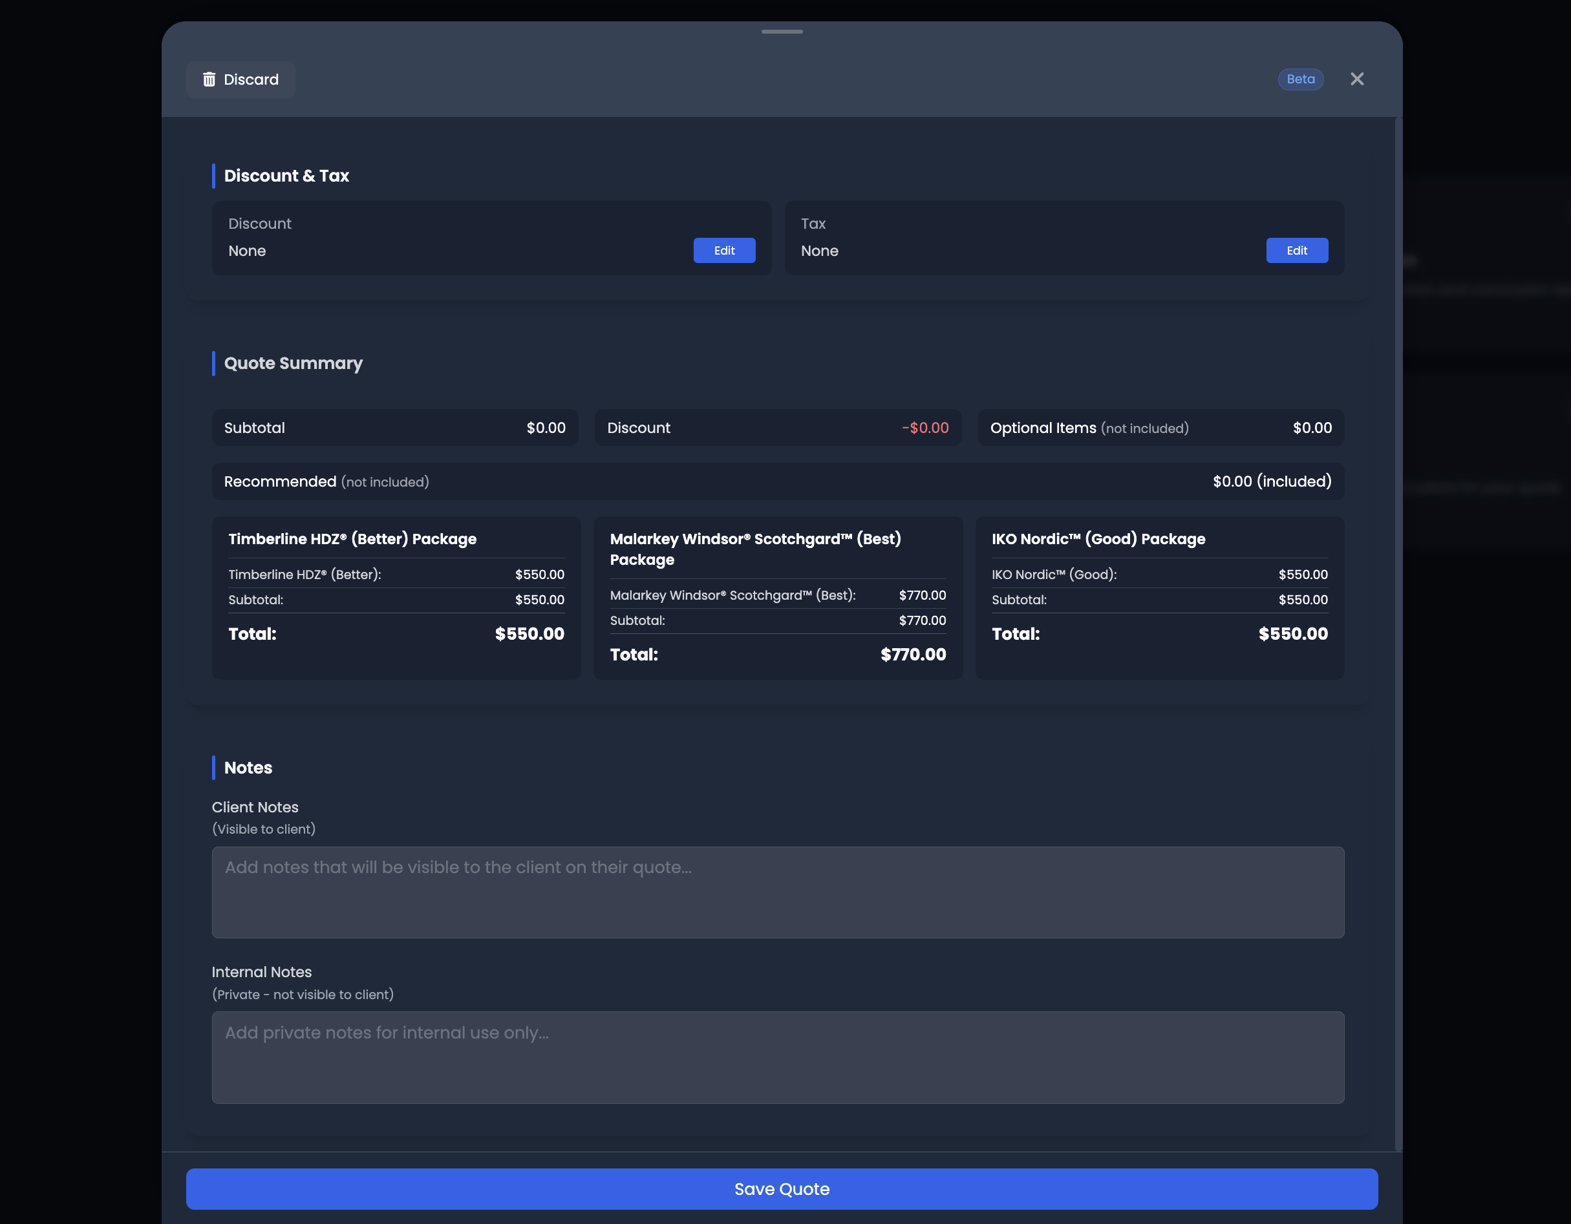Select the Timberline HDZ® (Better) Package title
1571x1224 pixels.
point(352,538)
